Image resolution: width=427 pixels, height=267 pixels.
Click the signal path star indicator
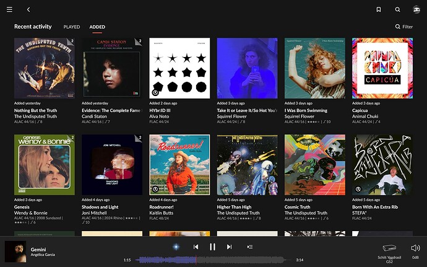pyautogui.click(x=176, y=247)
